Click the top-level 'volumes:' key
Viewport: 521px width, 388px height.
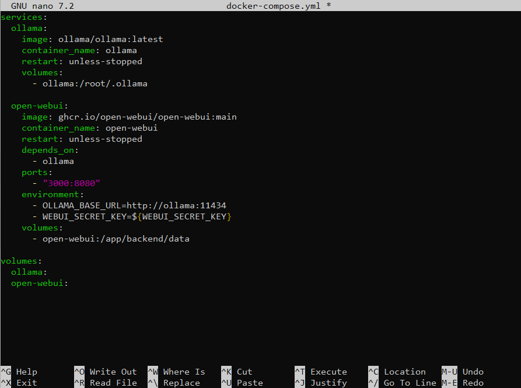21,261
